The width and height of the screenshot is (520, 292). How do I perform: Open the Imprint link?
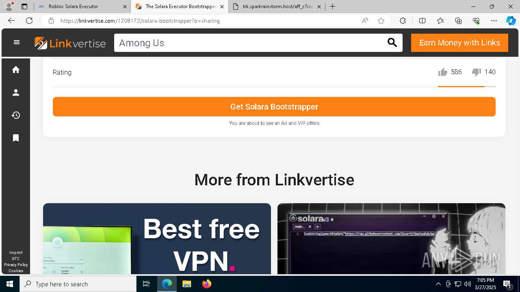(x=16, y=253)
